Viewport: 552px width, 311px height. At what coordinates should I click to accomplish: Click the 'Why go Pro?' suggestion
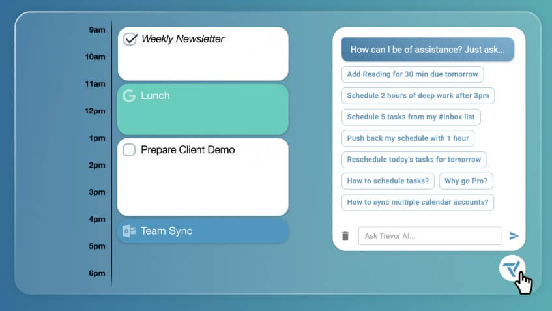[466, 181]
